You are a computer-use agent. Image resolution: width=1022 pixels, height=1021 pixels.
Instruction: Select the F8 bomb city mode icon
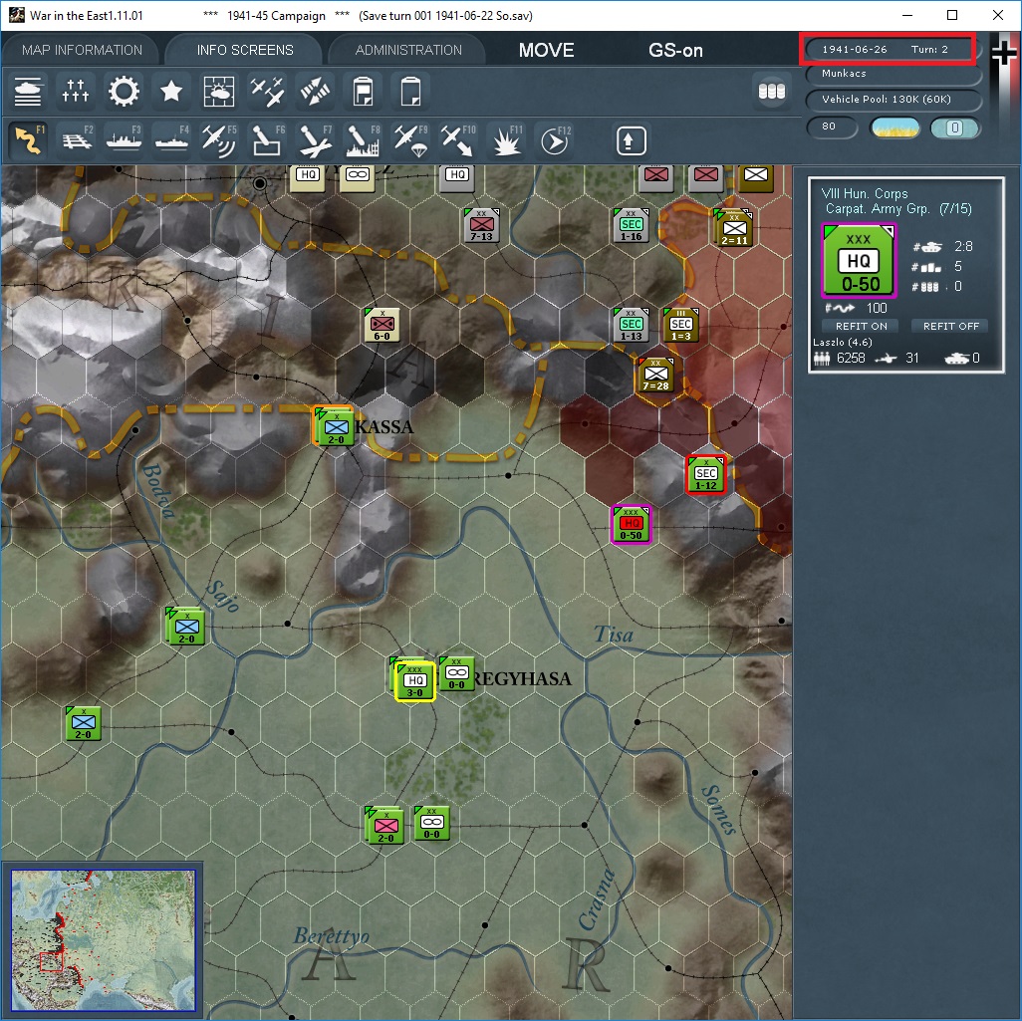(363, 140)
